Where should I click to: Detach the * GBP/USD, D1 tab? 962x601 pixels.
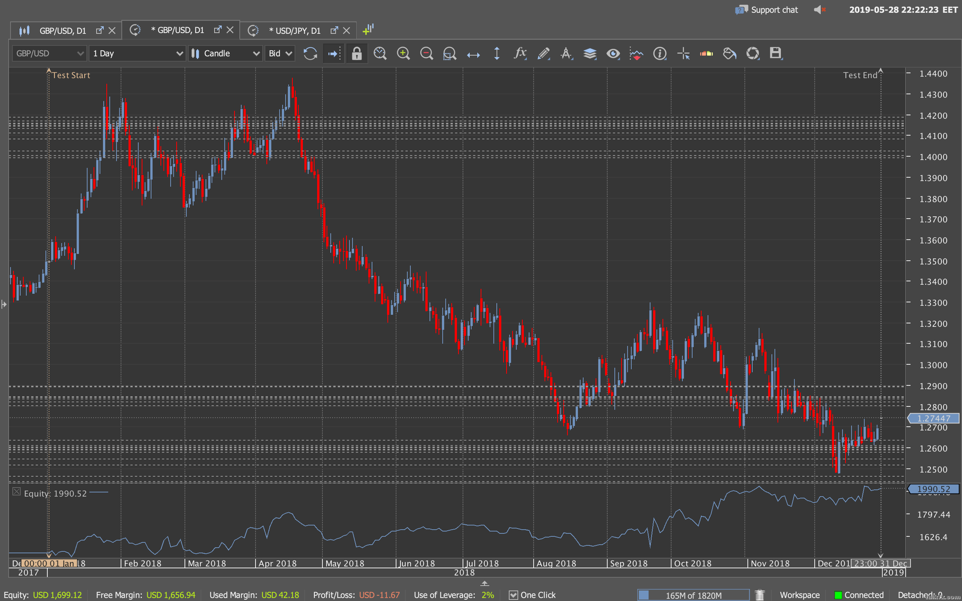[218, 30]
